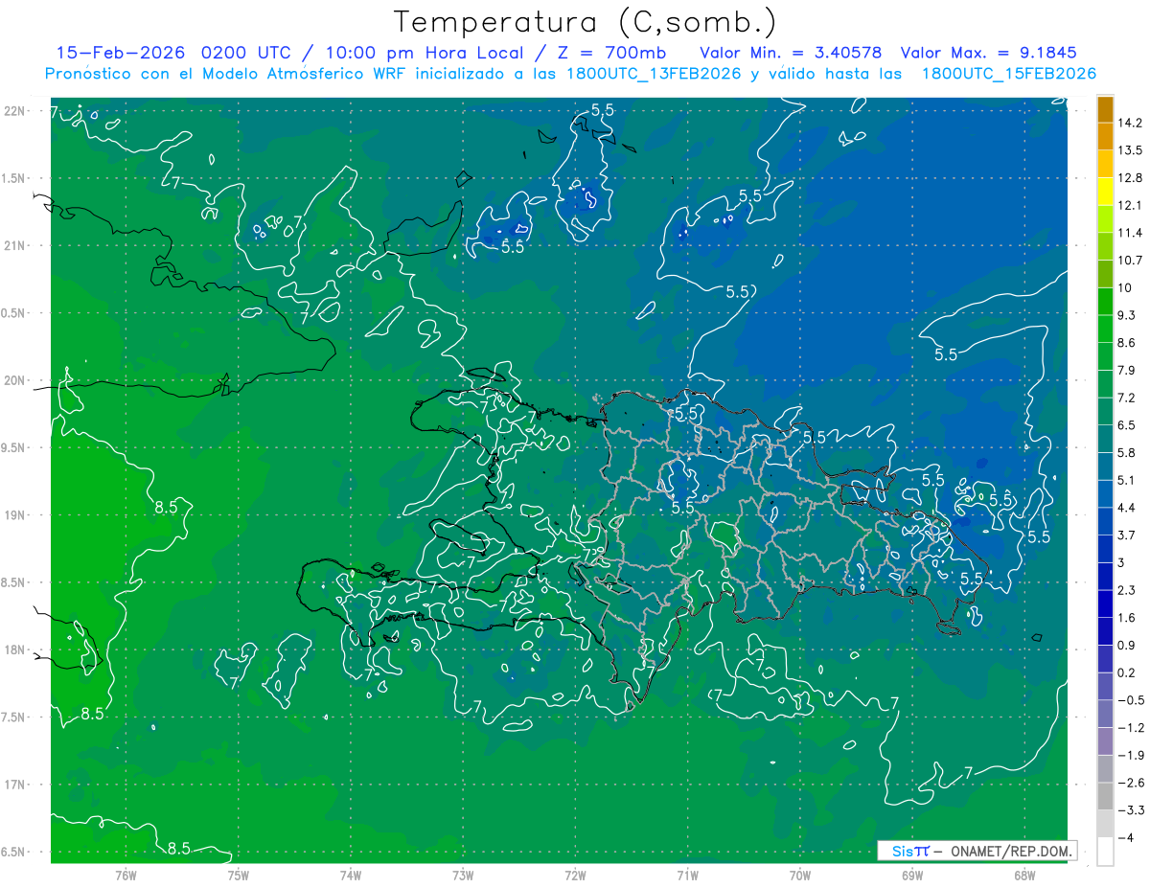Click the '73W' longitude axis label
Screen dimensions: 1150x888
(463, 876)
